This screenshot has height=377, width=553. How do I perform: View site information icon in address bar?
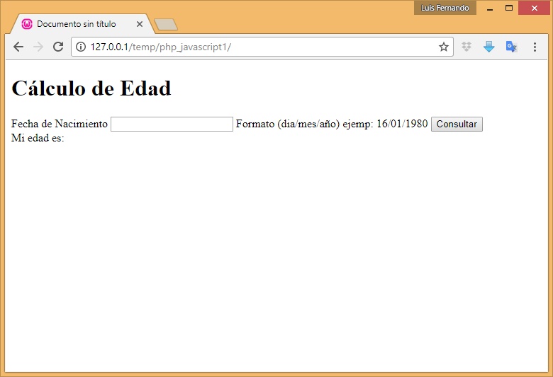(x=81, y=47)
